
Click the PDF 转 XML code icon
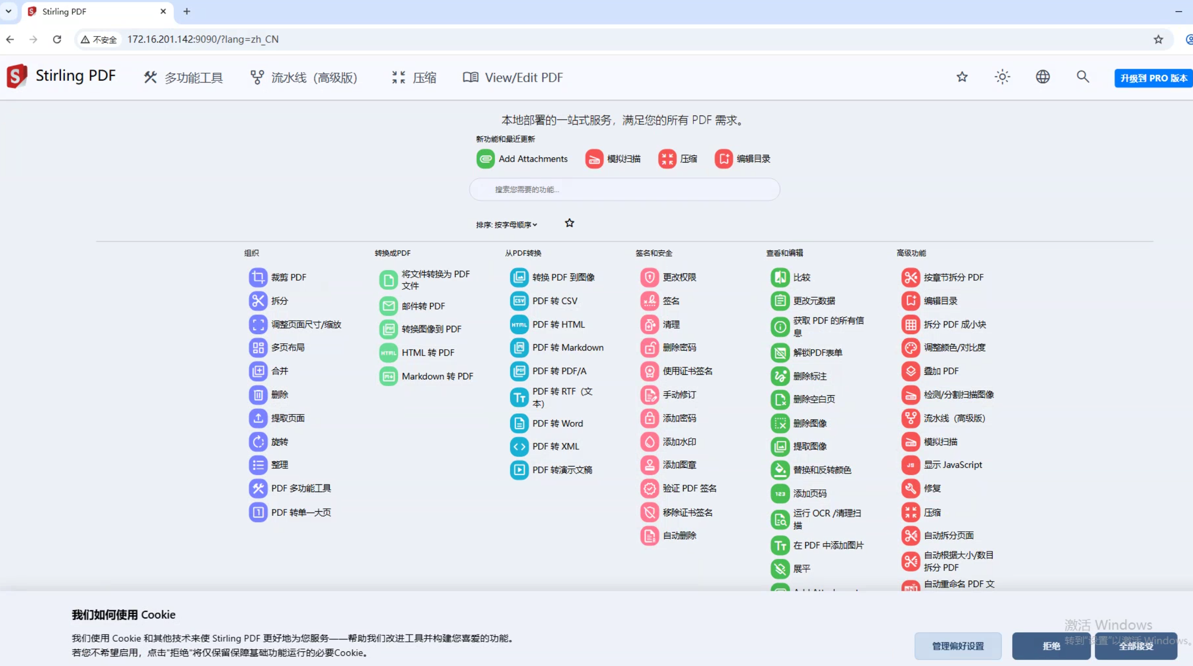click(x=519, y=446)
